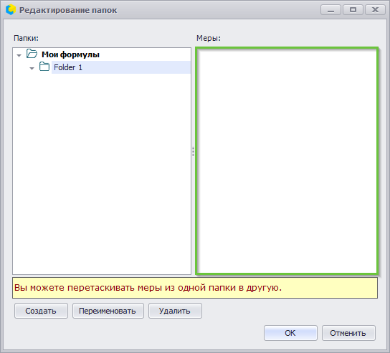Collapse the Folder 1 node arrow
Screen dimensions: 390x353
point(32,68)
